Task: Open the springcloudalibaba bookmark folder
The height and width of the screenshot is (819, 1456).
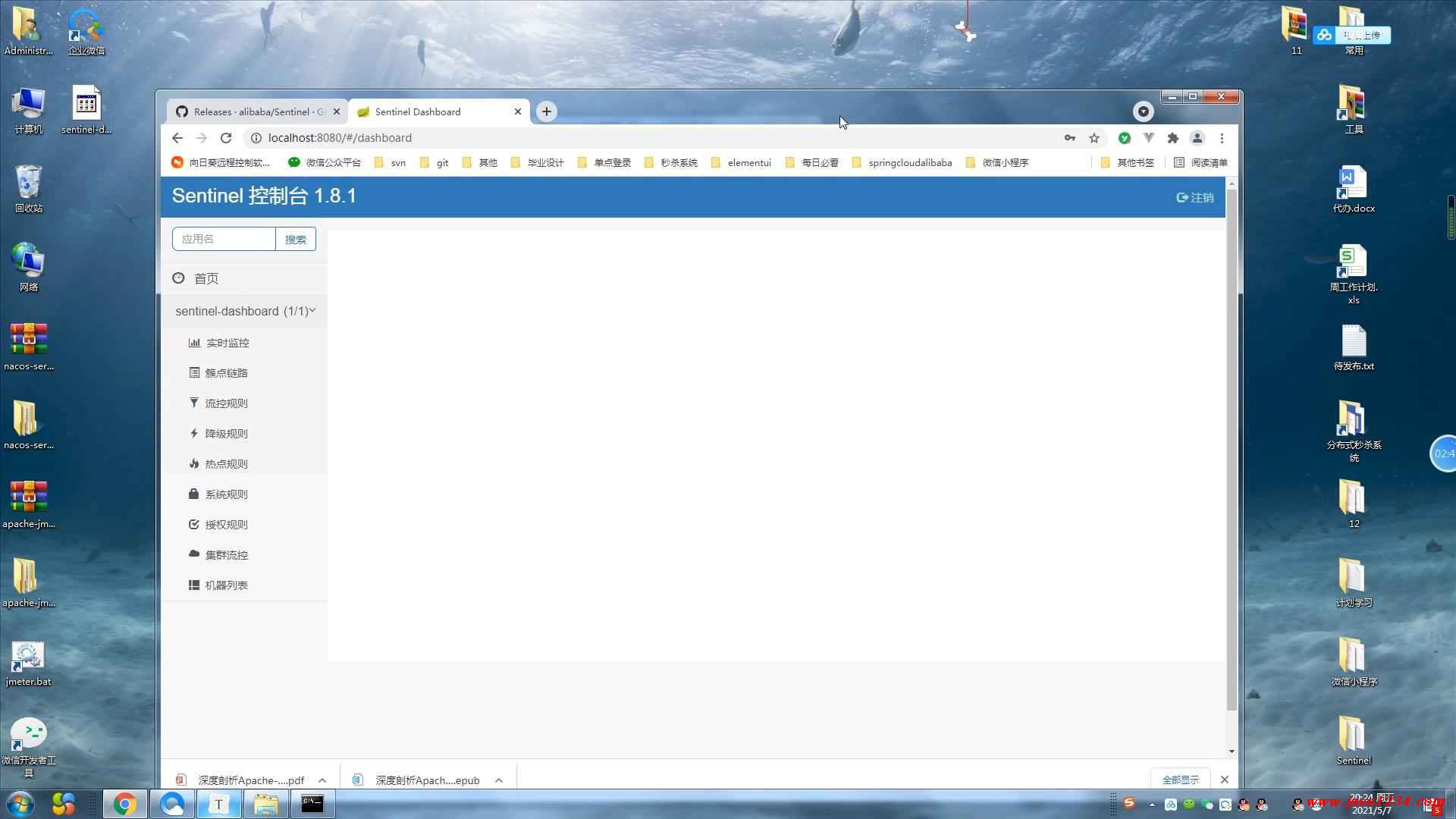Action: click(x=902, y=162)
